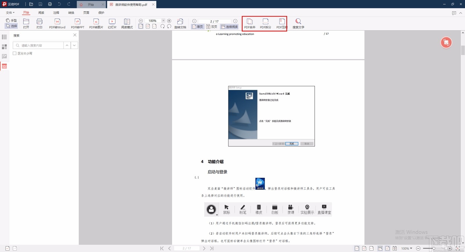The image size is (465, 252).
Task: Select the 阅读 ribbon tab
Action: point(41,13)
